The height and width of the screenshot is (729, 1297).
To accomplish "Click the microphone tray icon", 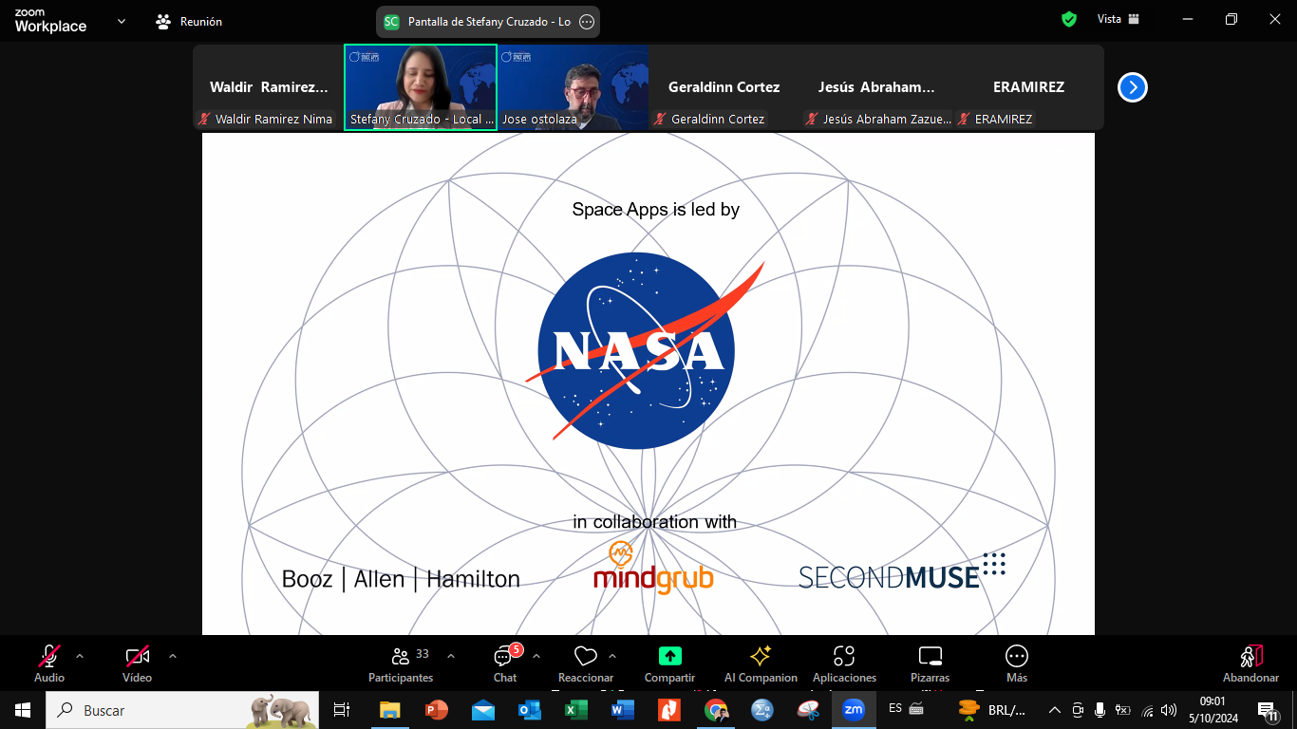I will (x=1100, y=710).
